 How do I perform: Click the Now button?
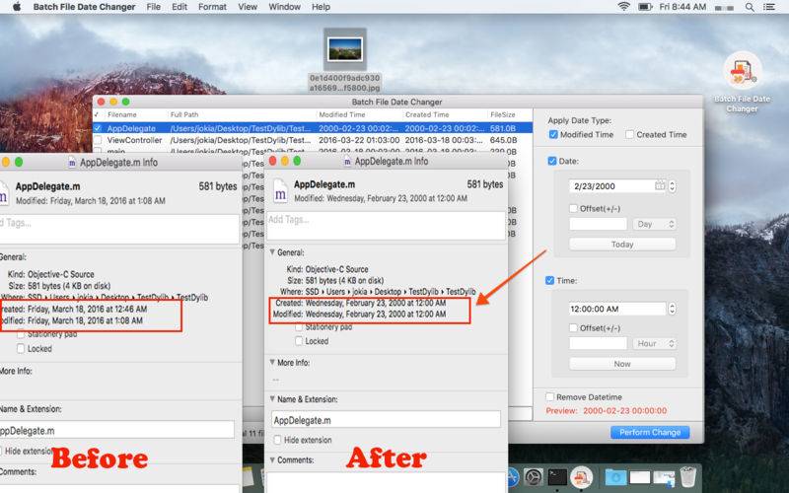click(x=622, y=364)
